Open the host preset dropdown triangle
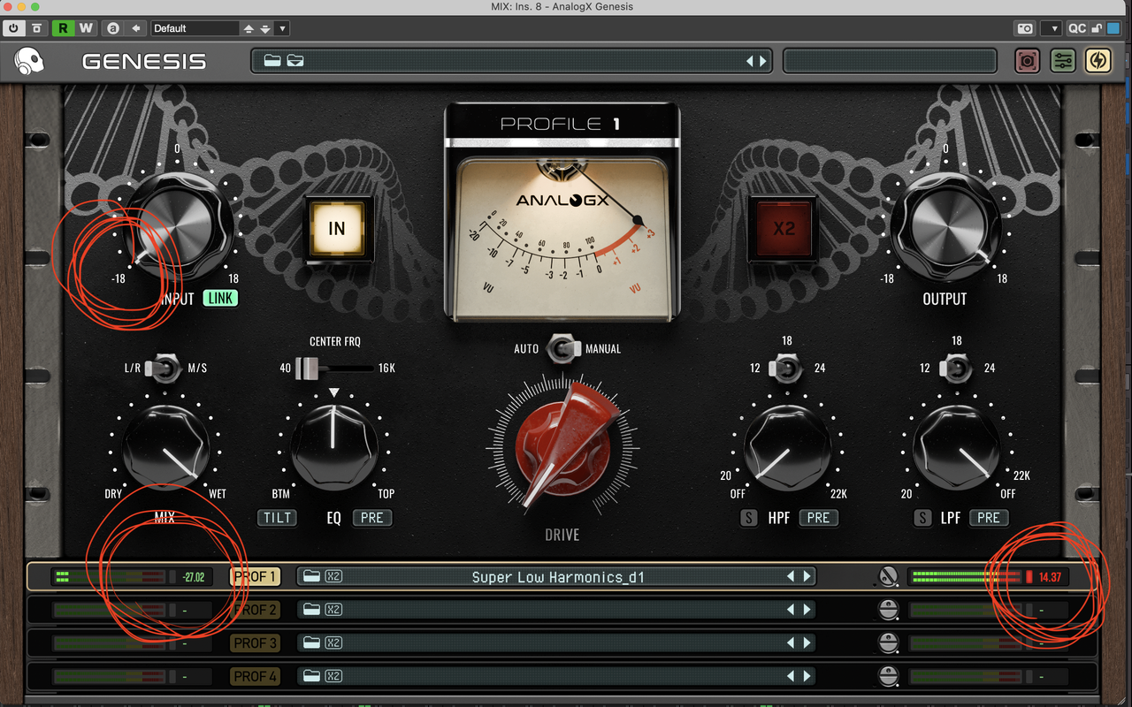 tap(282, 28)
